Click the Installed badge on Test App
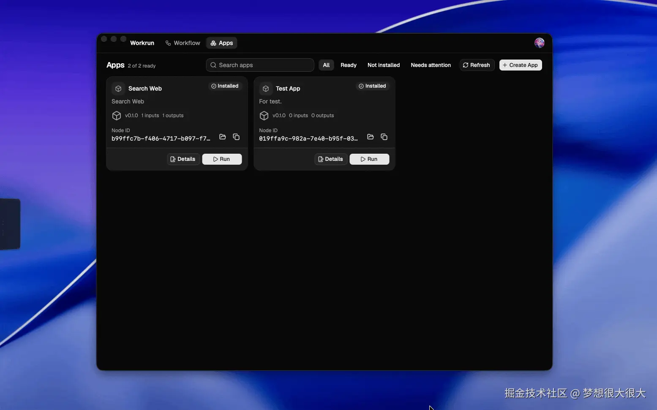This screenshot has height=410, width=657. [x=372, y=86]
